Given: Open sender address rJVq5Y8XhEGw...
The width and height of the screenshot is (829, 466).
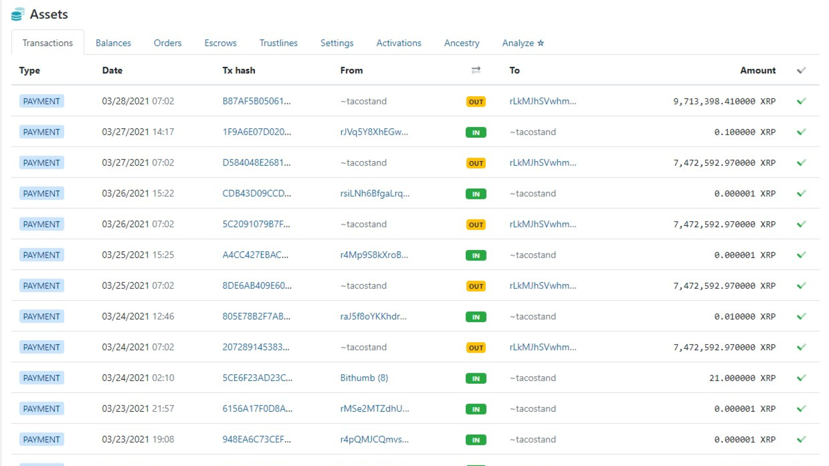Looking at the screenshot, I should [374, 132].
